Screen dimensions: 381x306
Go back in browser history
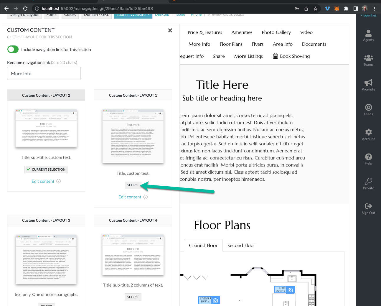[6, 9]
